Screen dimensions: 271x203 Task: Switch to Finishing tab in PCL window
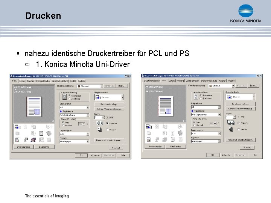pyautogui.click(x=31, y=81)
